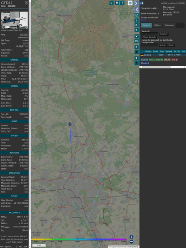
Task: Click the Hannover city label on map
Action: (75, 197)
